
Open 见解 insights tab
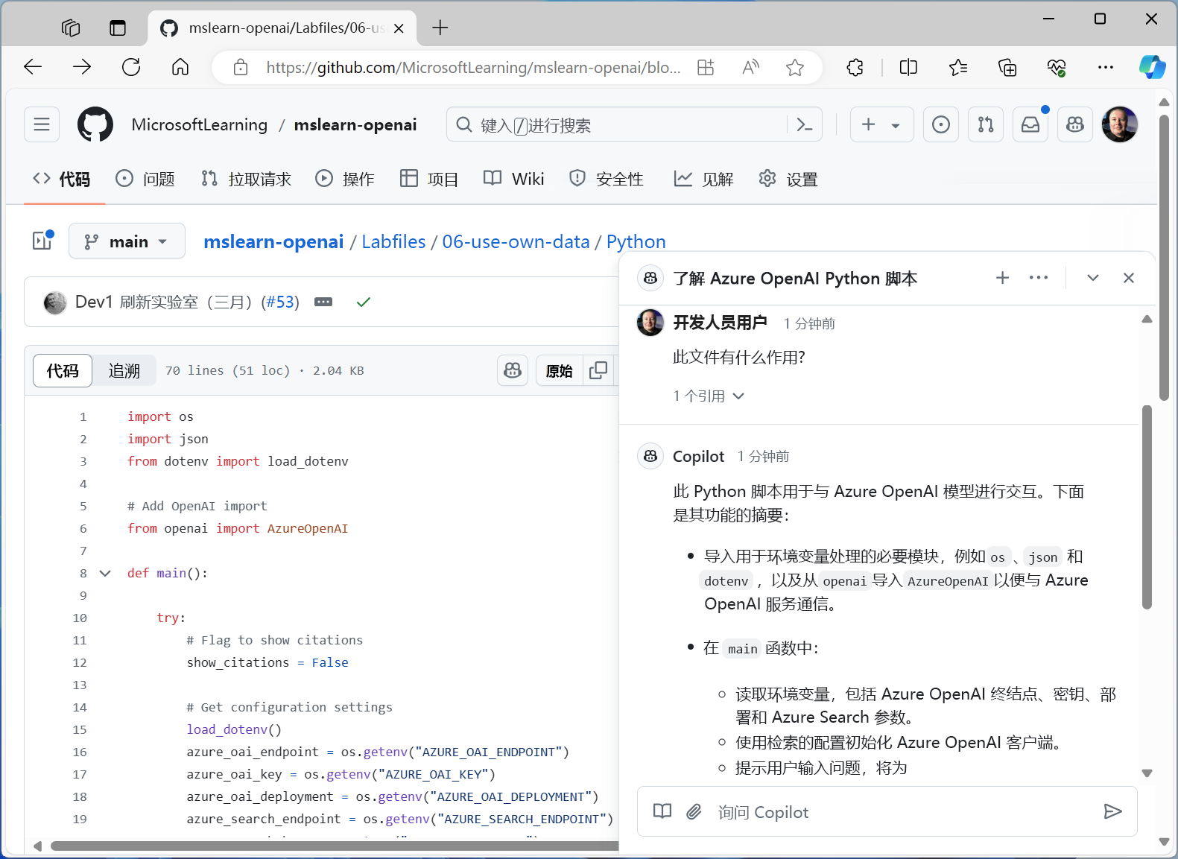(x=703, y=179)
